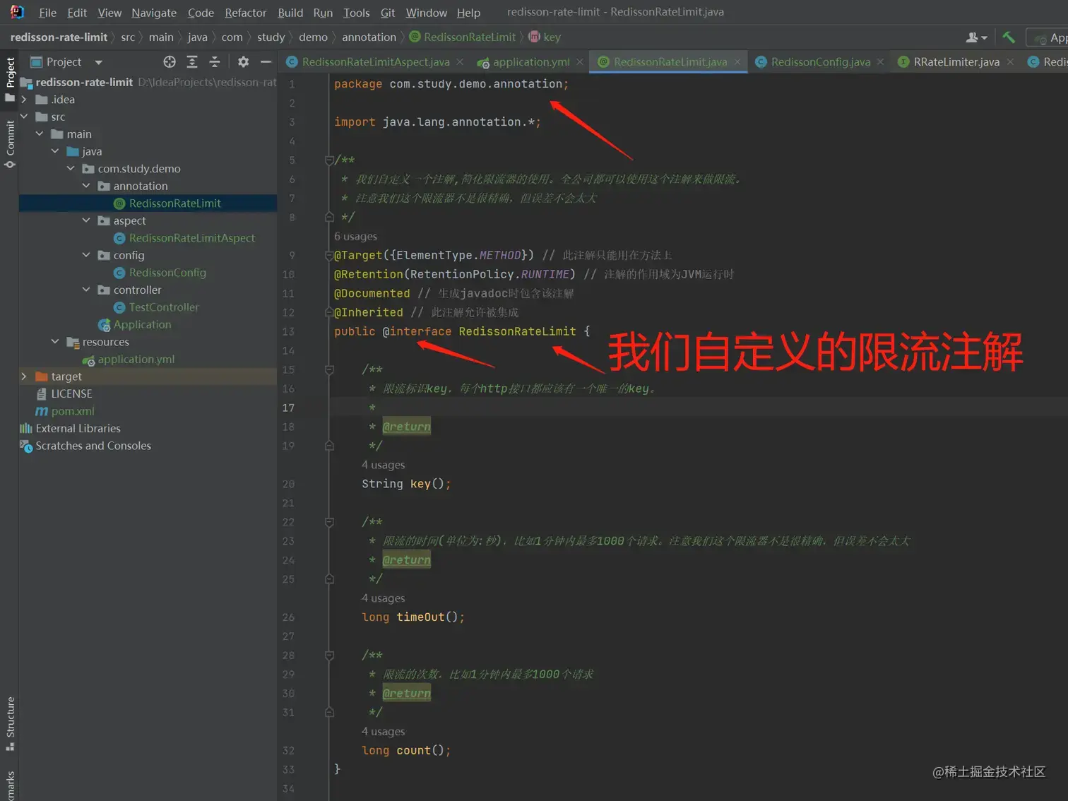The width and height of the screenshot is (1068, 801).
Task: Open the Git menu
Action: [388, 13]
